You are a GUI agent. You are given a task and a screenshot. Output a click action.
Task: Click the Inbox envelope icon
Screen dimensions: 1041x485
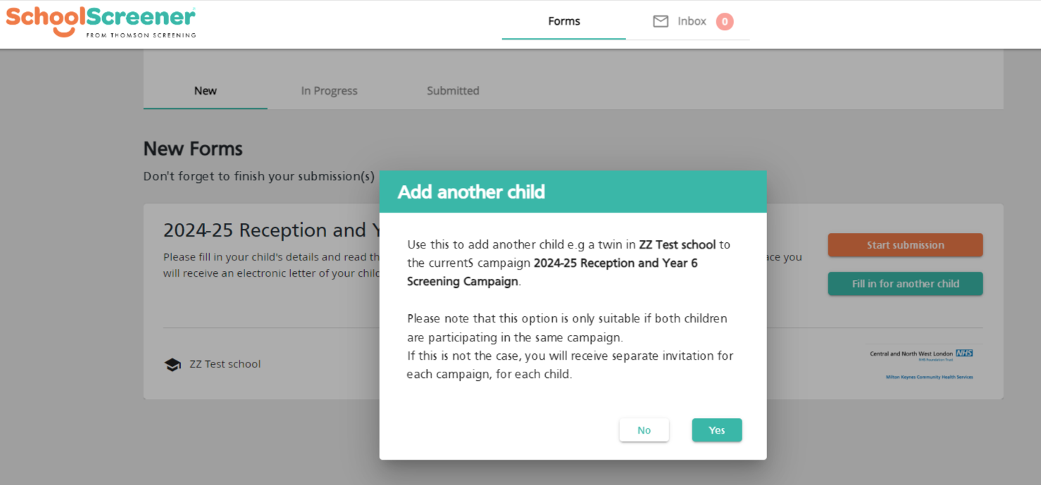tap(661, 21)
